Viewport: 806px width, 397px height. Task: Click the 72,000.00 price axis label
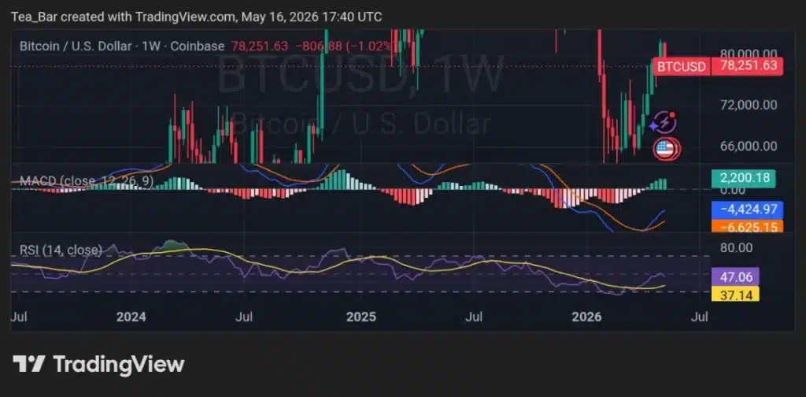[x=749, y=105]
